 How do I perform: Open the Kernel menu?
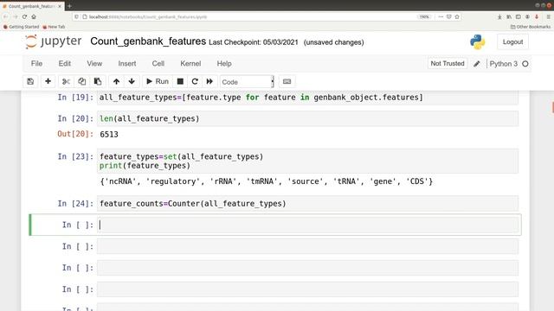coord(190,64)
